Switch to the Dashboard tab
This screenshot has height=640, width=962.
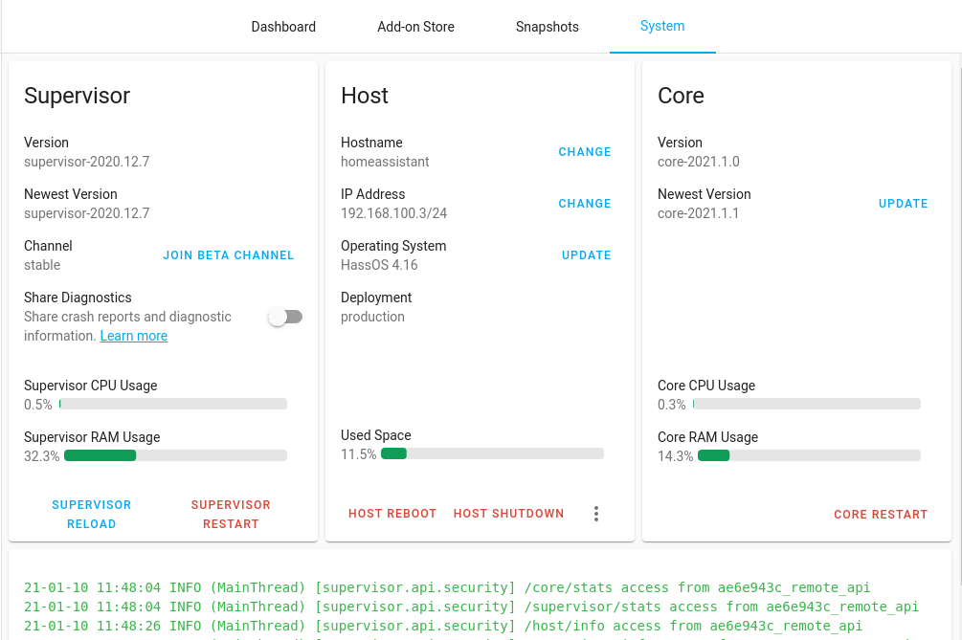[283, 27]
